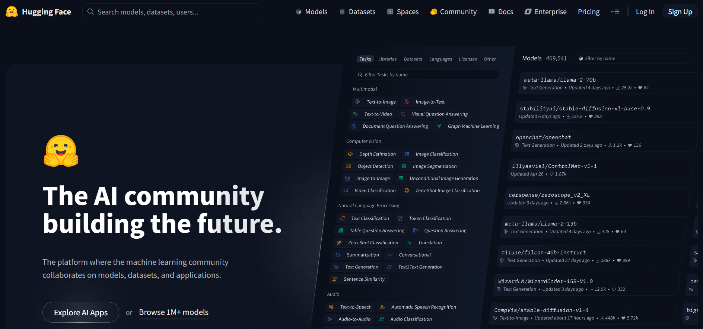
Task: Click the Visual Question Answering icon
Action: (x=403, y=114)
